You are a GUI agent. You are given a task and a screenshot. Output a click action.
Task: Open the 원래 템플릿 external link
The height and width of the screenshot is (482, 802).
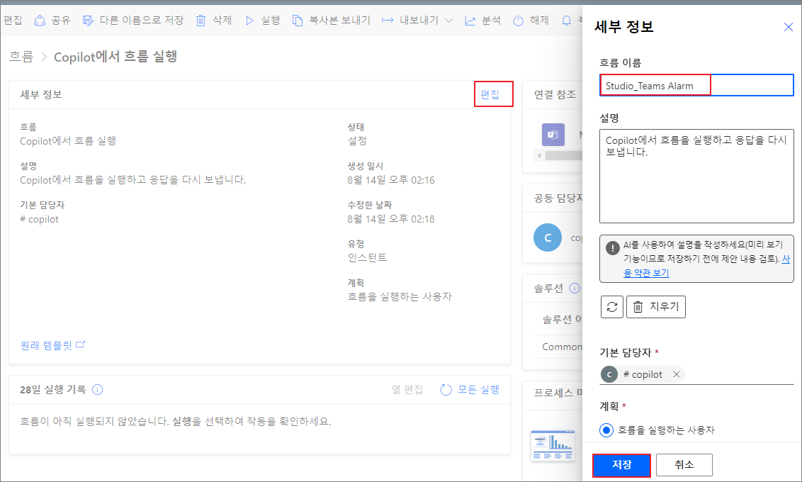[x=52, y=345]
